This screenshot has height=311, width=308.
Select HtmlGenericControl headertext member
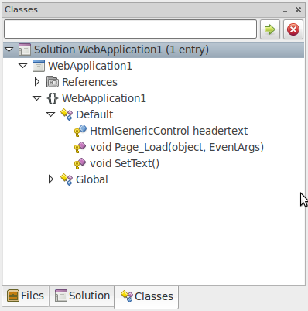tap(169, 131)
